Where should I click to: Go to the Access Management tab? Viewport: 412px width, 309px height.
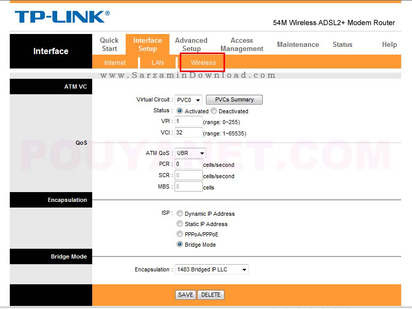(x=242, y=44)
